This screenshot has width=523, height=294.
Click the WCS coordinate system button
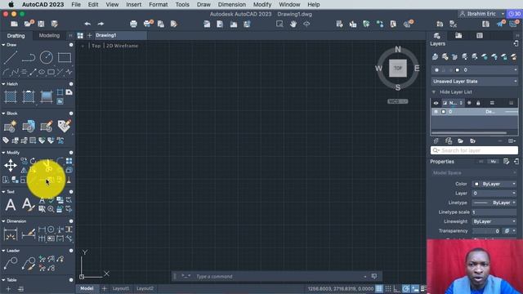coord(398,101)
